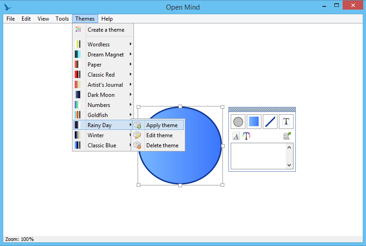Image resolution: width=366 pixels, height=246 pixels.
Task: Click the Zoom: 100% status text
Action: pyautogui.click(x=19, y=239)
